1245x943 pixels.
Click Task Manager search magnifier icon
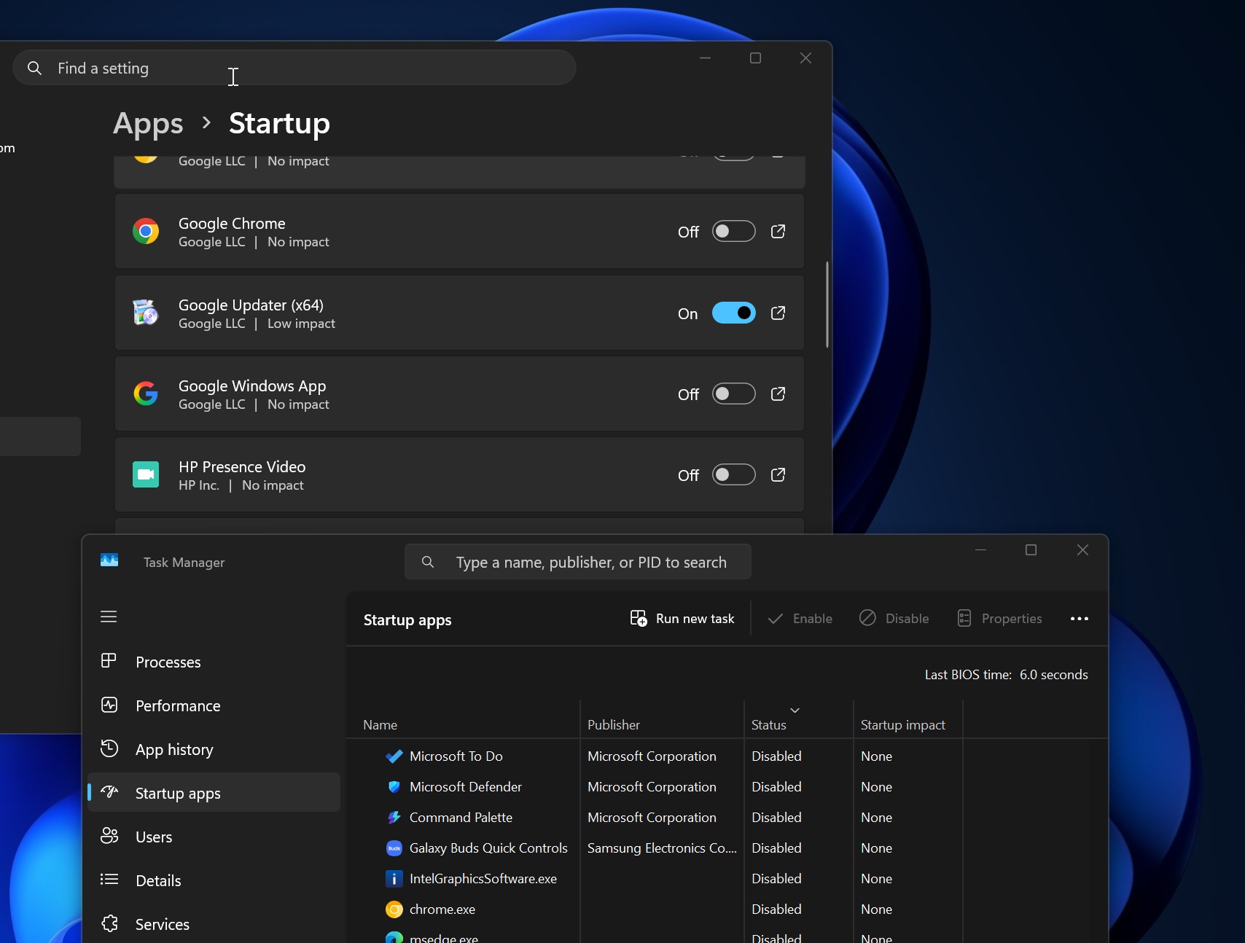point(428,562)
